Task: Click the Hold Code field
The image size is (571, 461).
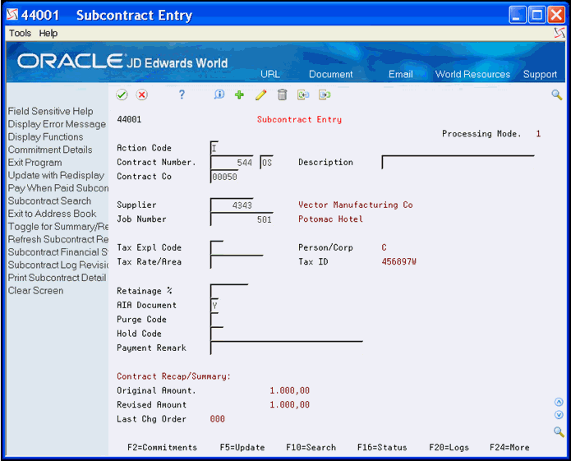Action: click(x=217, y=333)
